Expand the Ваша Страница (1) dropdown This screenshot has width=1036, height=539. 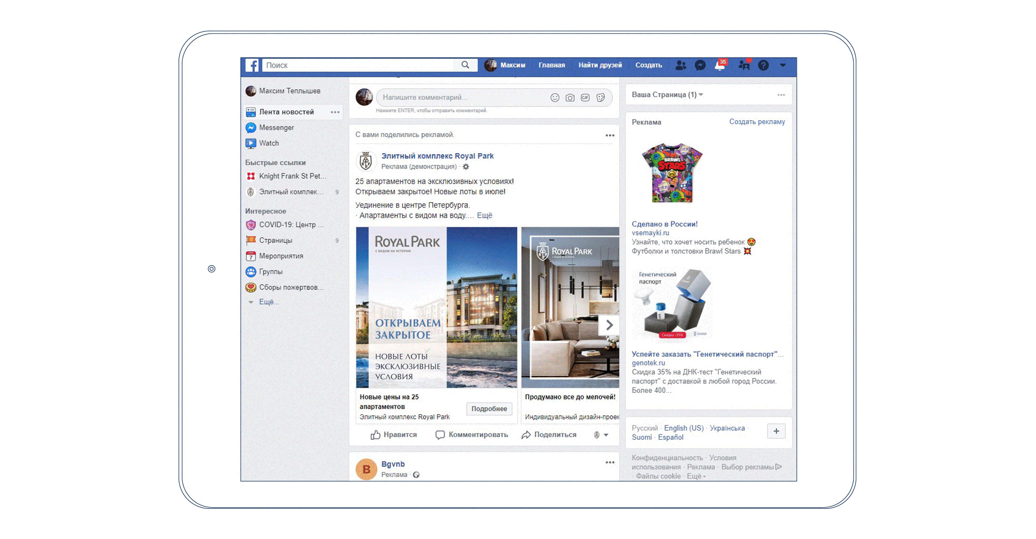click(667, 95)
